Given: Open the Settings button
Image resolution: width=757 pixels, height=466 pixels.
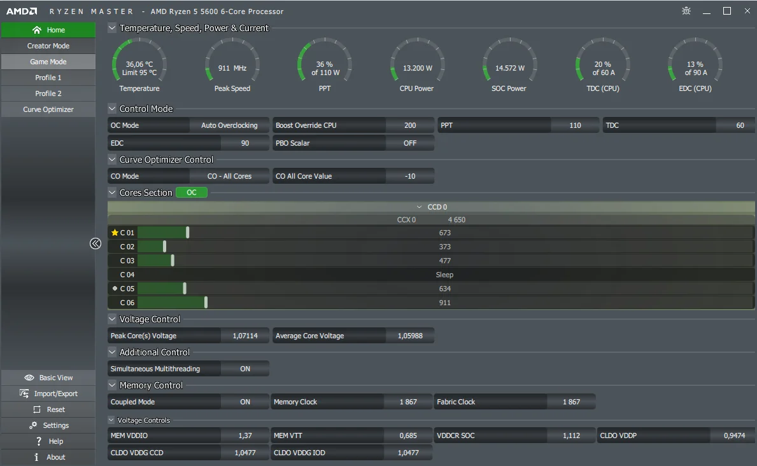Looking at the screenshot, I should coord(48,425).
